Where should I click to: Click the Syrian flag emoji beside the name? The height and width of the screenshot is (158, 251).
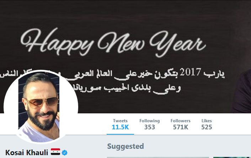(55, 152)
